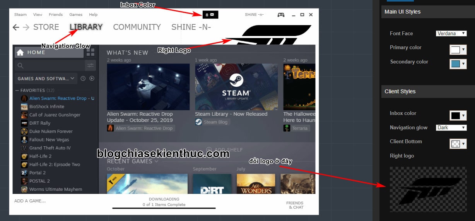The image size is (475, 221).
Task: Select Fallout: New Vegas
Action: pos(49,140)
